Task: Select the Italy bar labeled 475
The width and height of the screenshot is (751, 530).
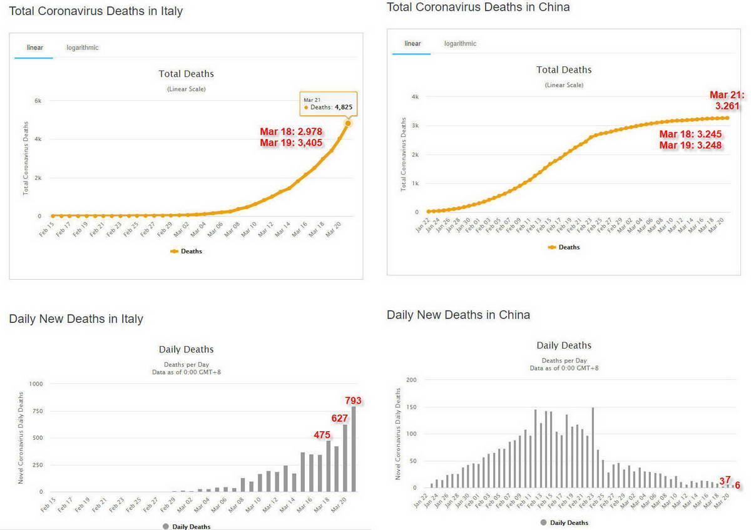Action: click(x=328, y=466)
